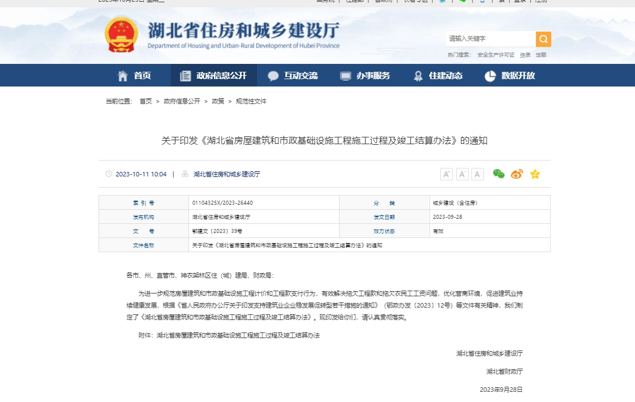Share the notice to Sina Weibo
635x402 pixels.
pyautogui.click(x=517, y=174)
